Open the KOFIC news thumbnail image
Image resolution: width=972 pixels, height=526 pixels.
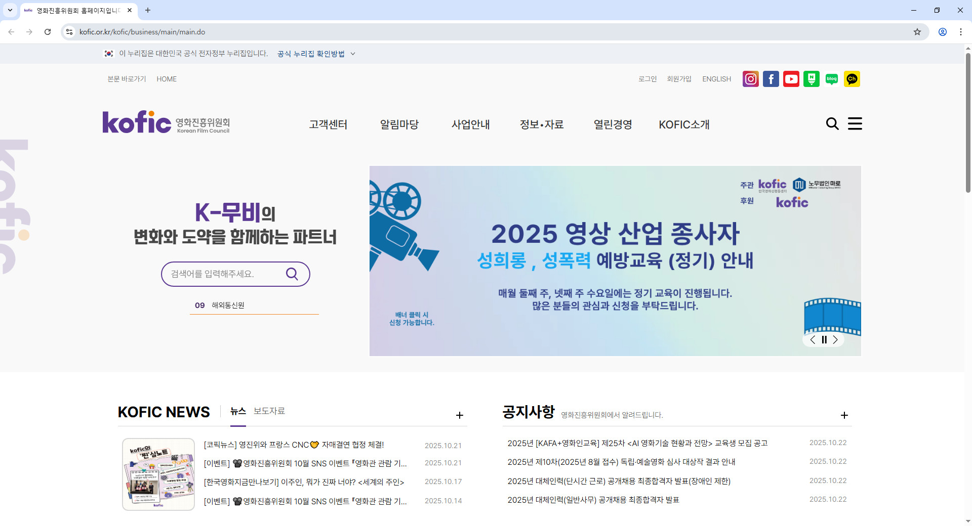point(158,474)
